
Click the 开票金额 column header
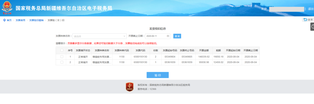204,50
